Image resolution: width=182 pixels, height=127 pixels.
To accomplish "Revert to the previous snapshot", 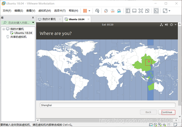I will click(x=112, y=11).
